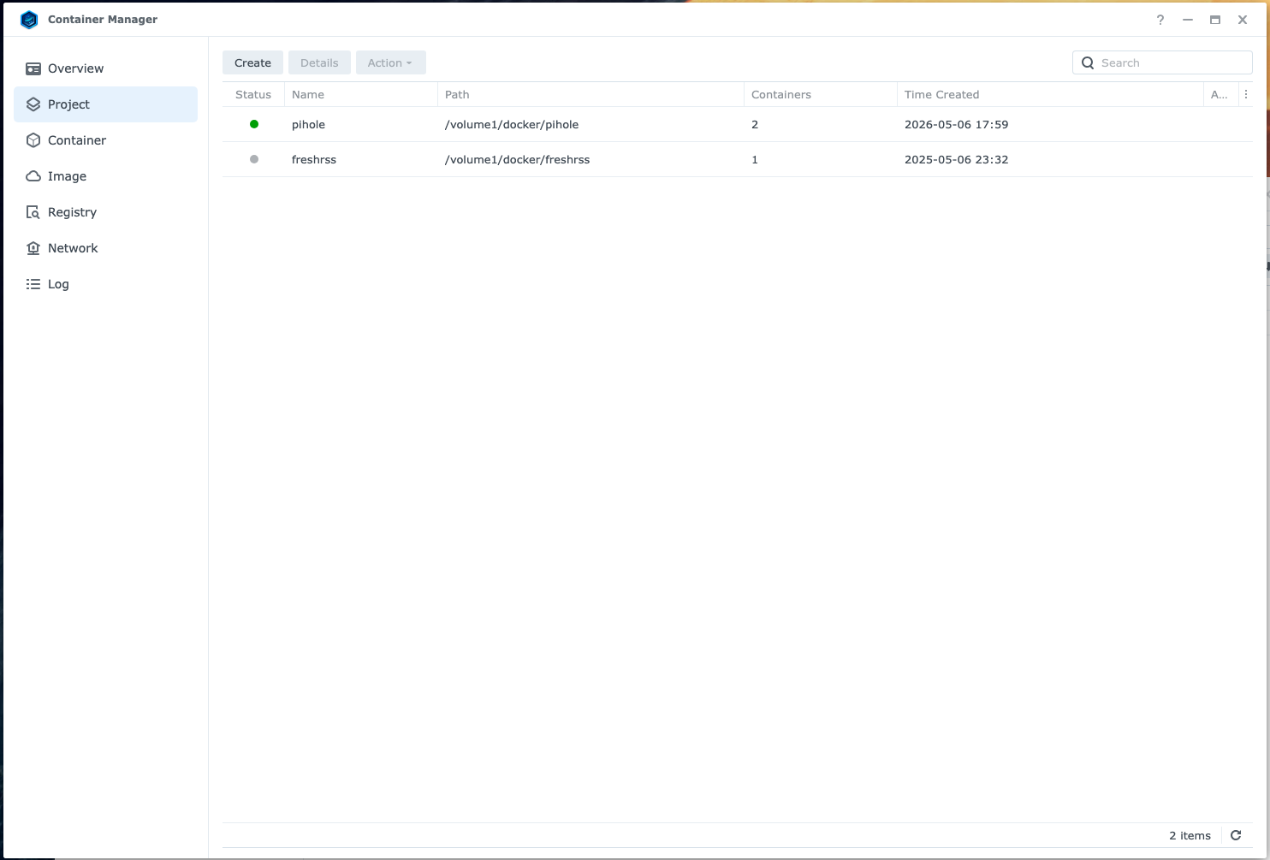Click the green status dot for pihole
The image size is (1270, 860).
pos(254,124)
